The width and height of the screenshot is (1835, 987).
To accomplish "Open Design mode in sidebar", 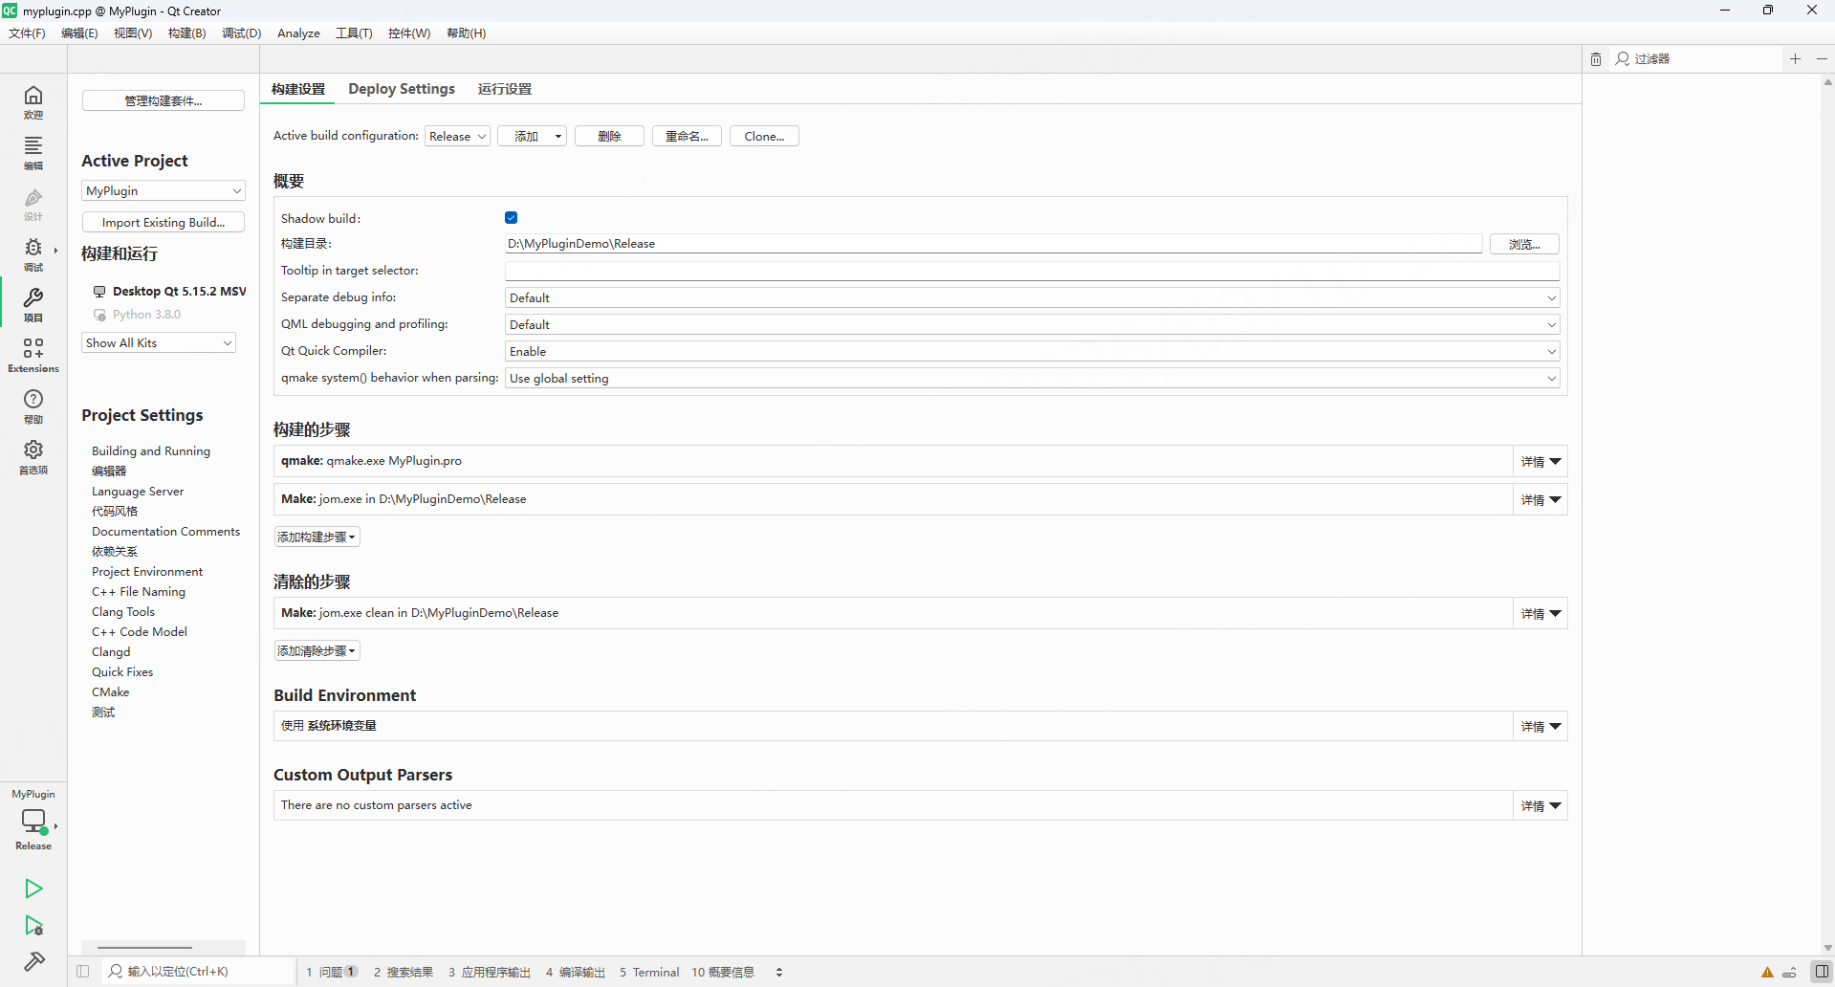I will (x=33, y=204).
